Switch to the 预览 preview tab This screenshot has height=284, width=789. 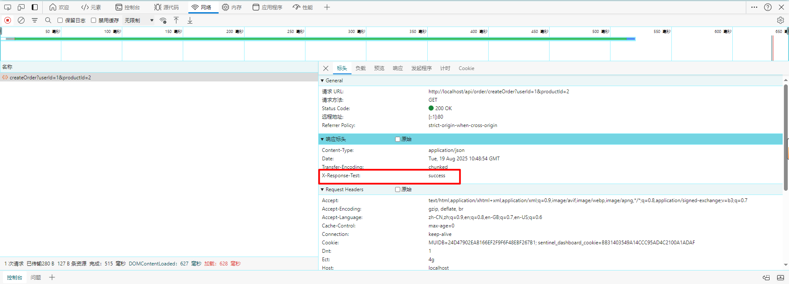(x=379, y=68)
